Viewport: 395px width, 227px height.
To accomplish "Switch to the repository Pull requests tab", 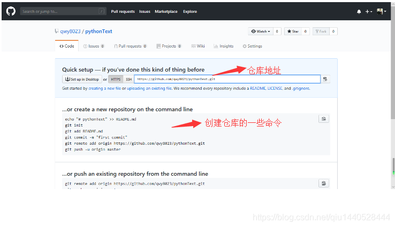I will tap(130, 46).
